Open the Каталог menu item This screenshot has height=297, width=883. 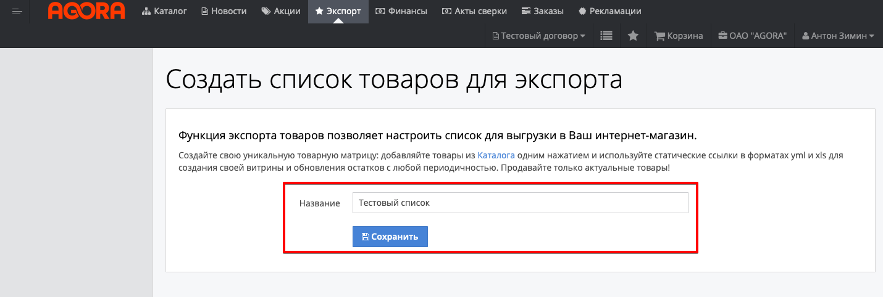(x=164, y=11)
